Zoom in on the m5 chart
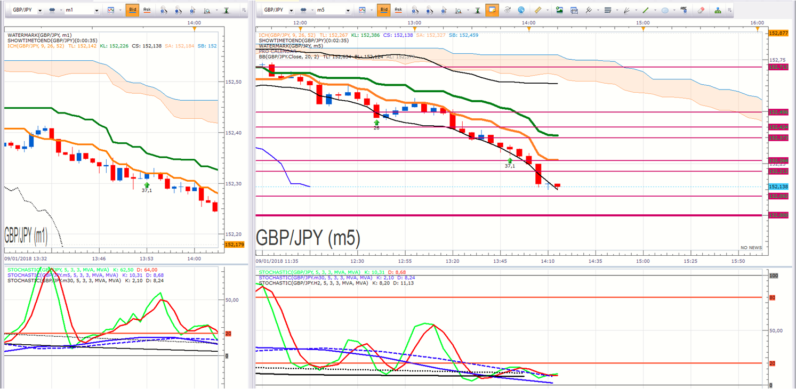796x389 pixels. pyautogui.click(x=415, y=10)
